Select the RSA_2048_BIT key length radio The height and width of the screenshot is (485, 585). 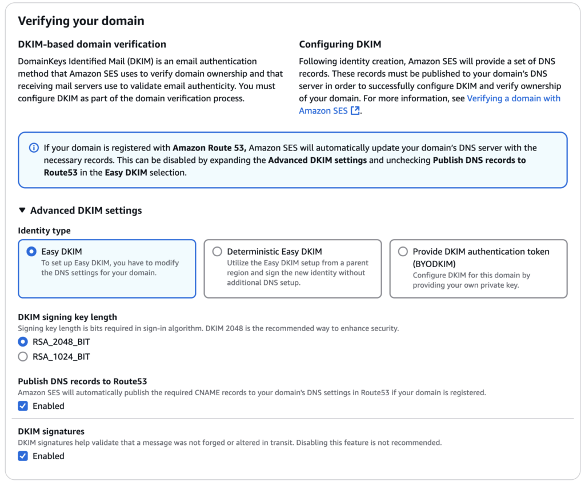23,342
